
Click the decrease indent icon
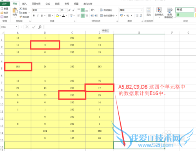point(92,16)
